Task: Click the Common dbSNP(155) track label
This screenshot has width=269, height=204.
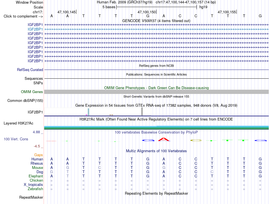Action: pos(25,101)
